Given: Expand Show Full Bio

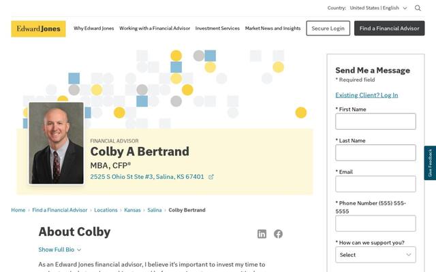Looking at the screenshot, I should [x=60, y=250].
